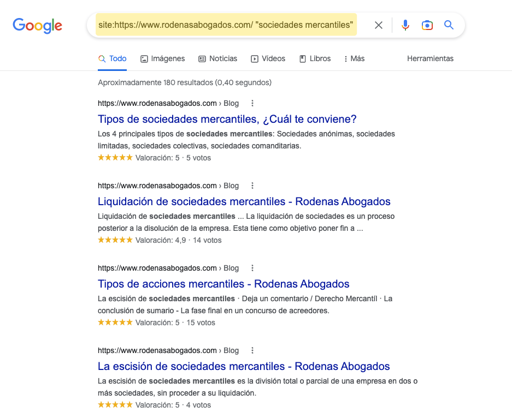Image resolution: width=512 pixels, height=418 pixels.
Task: Click the 5-star rating on the first result
Action: coord(115,157)
